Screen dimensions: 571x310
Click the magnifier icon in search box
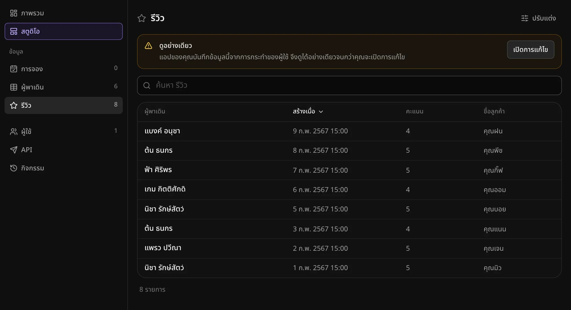click(147, 85)
